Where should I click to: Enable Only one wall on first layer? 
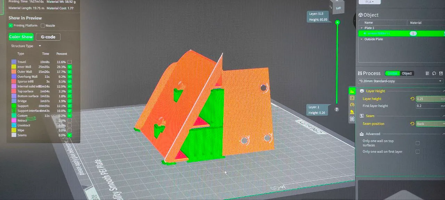pyautogui.click(x=418, y=151)
